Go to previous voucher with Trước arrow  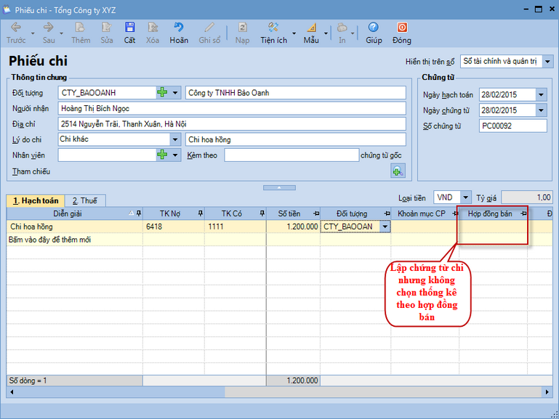click(x=16, y=28)
